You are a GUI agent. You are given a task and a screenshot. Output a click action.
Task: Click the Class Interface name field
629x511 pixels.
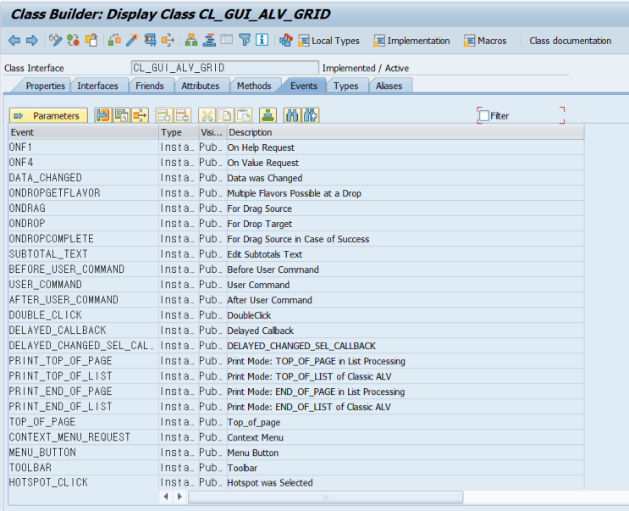coord(224,68)
